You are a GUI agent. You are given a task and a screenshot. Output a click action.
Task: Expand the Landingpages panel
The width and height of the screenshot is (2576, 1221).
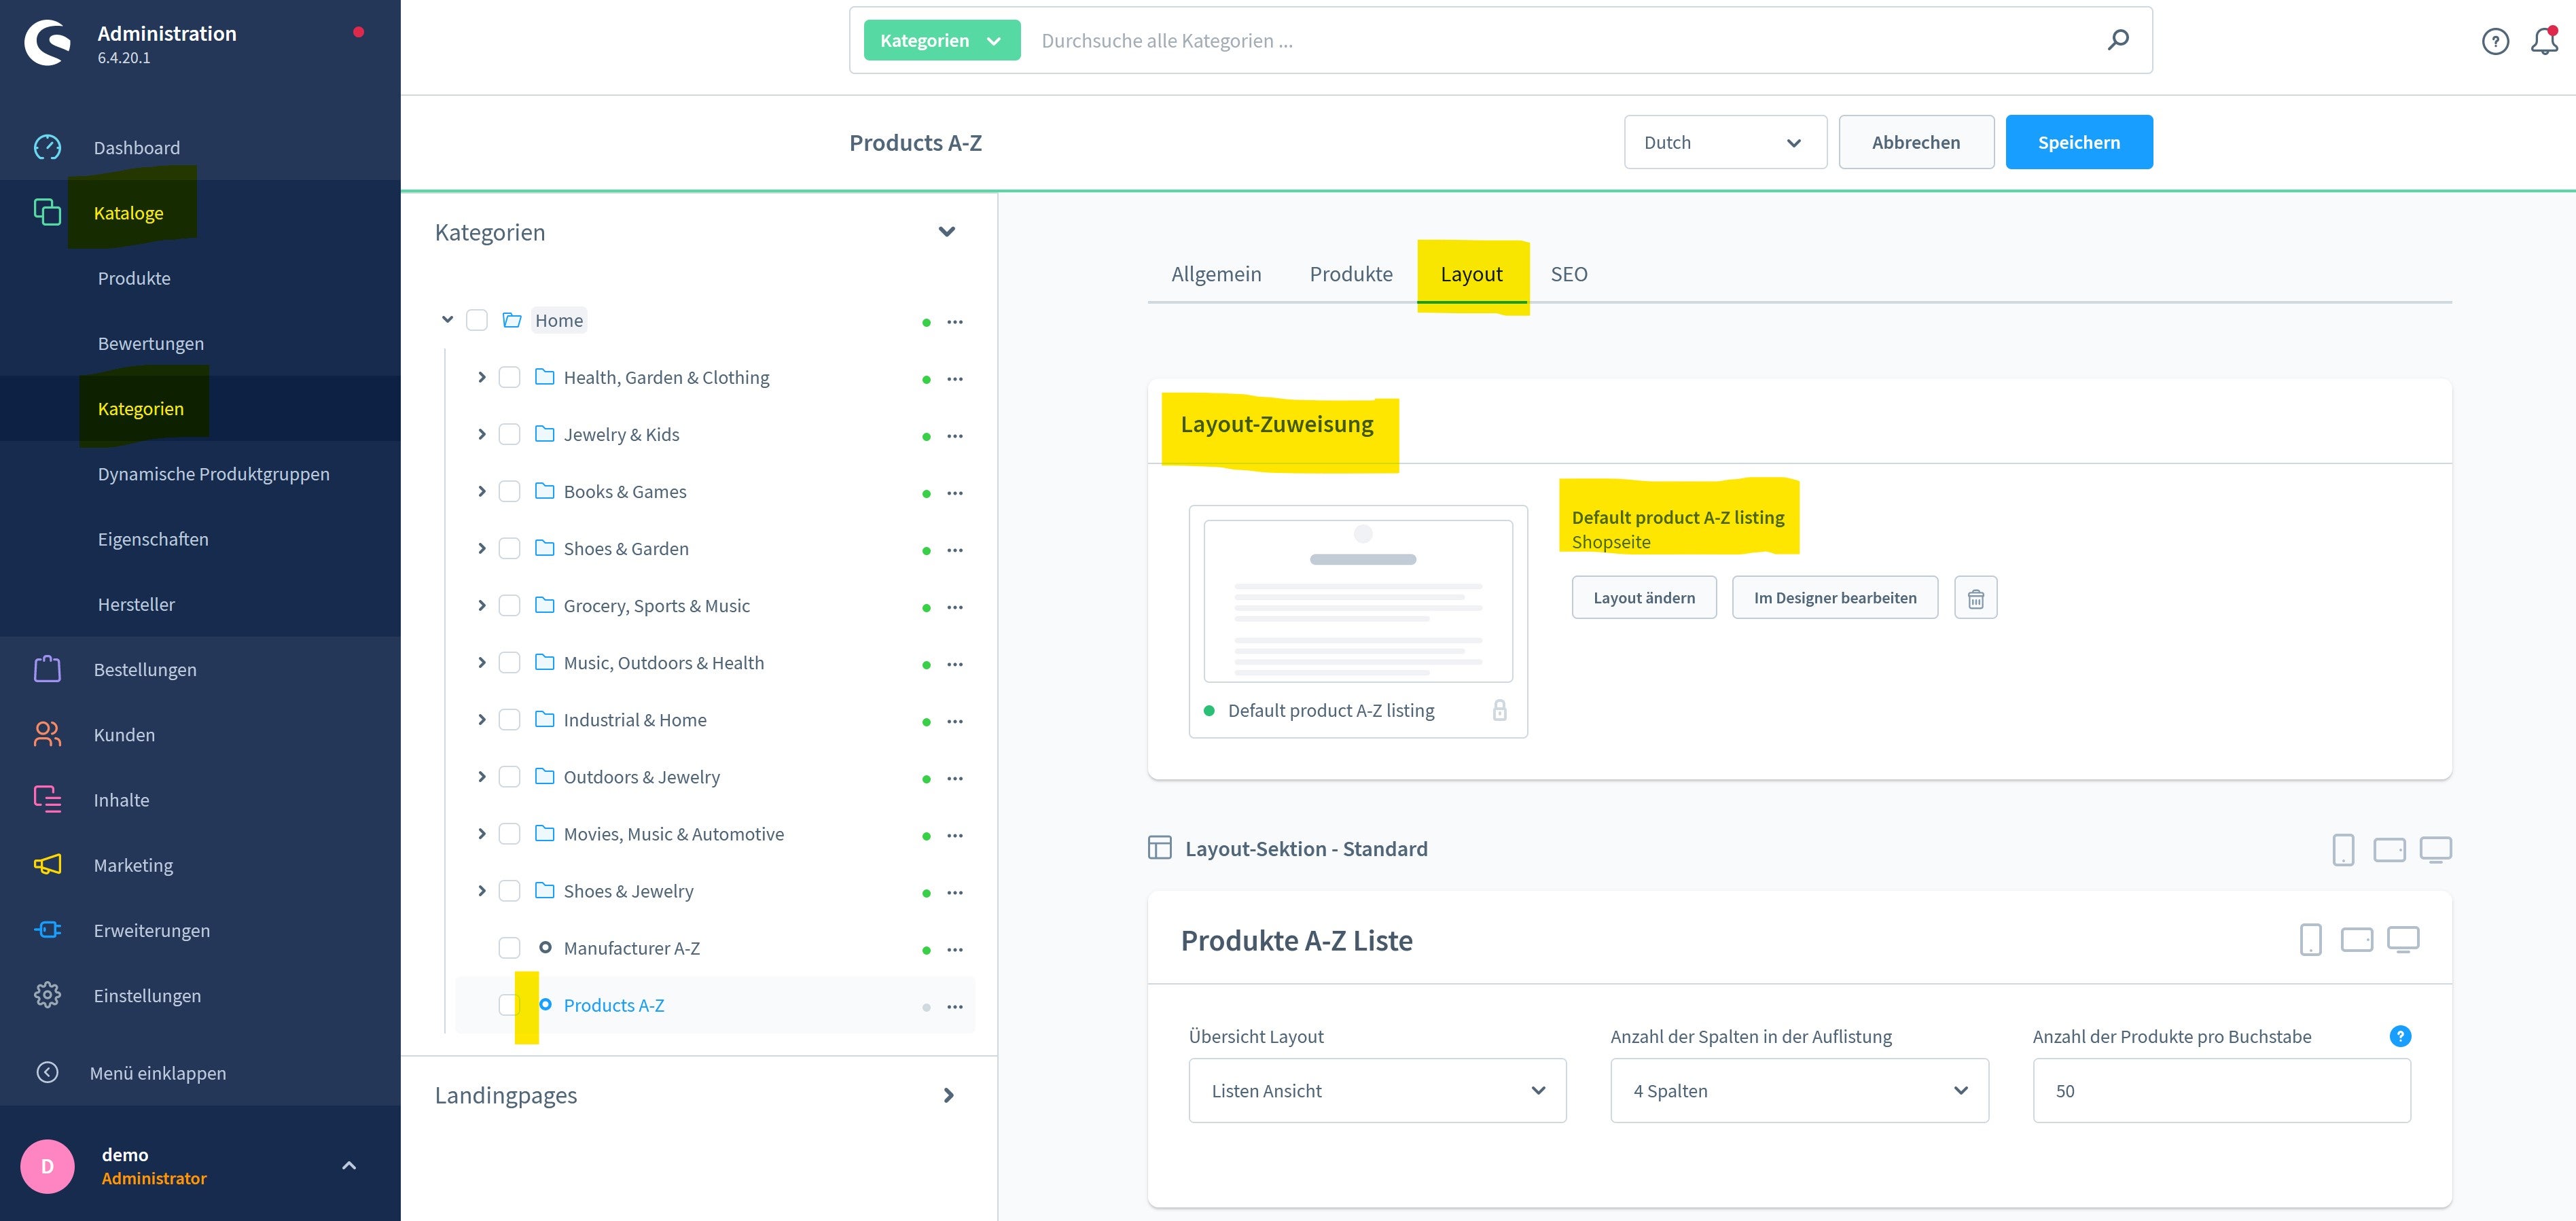[x=948, y=1095]
